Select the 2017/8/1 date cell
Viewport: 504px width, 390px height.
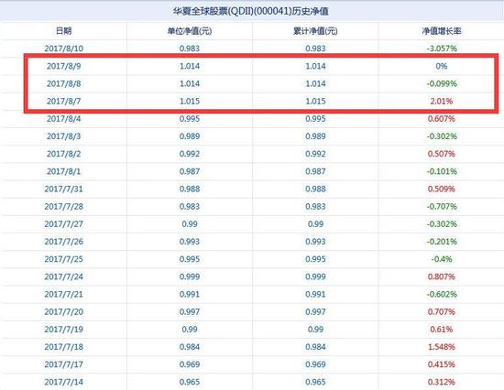pos(63,171)
